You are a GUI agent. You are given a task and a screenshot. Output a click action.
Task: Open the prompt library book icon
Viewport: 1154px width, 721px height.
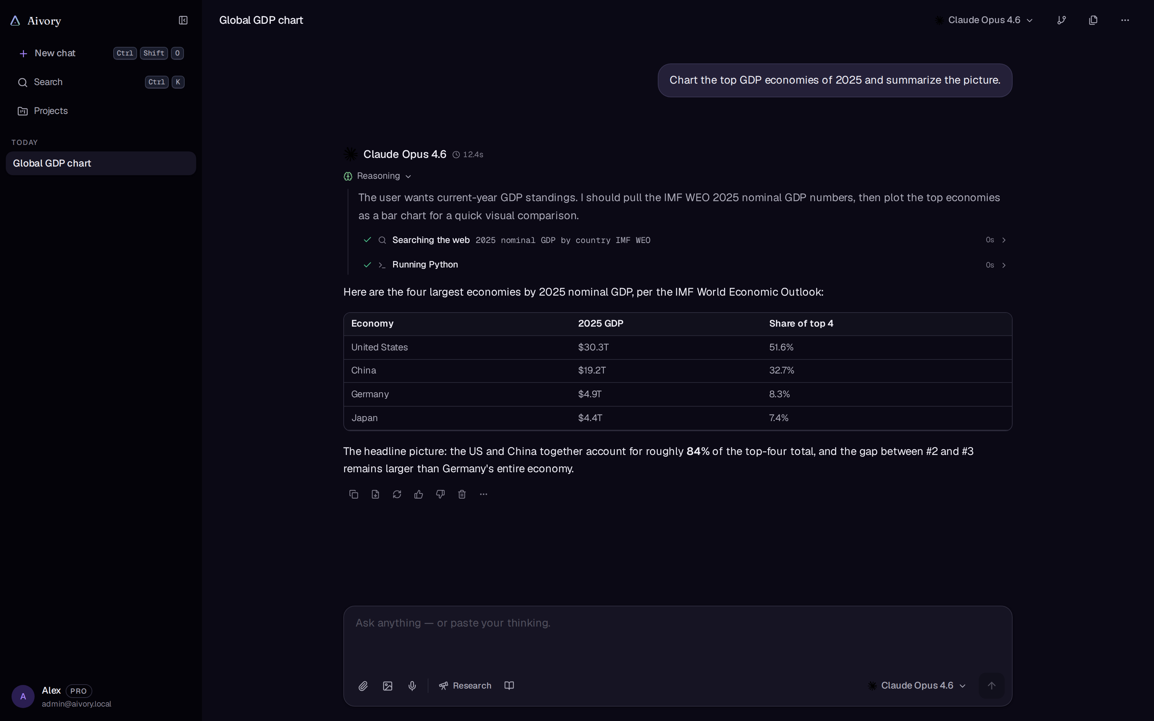tap(509, 686)
